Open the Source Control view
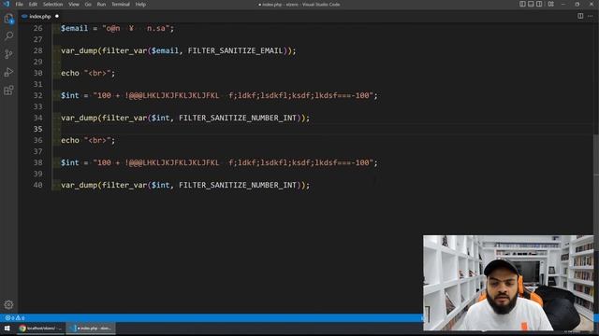This screenshot has width=599, height=336. tap(8, 54)
